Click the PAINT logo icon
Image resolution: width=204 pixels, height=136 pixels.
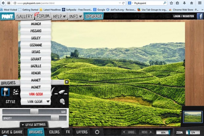7,16
